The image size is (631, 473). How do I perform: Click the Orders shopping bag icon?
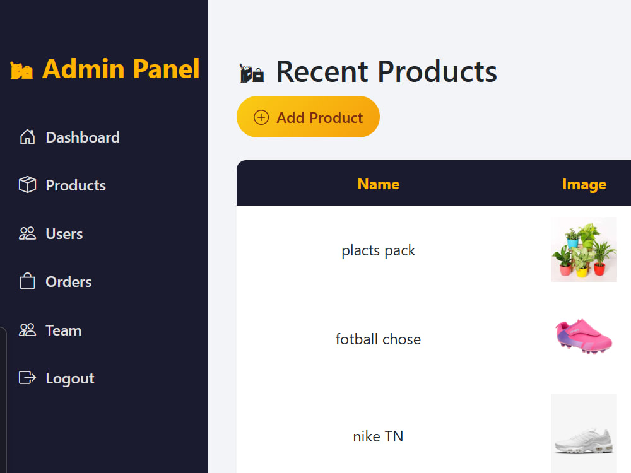pyautogui.click(x=27, y=281)
